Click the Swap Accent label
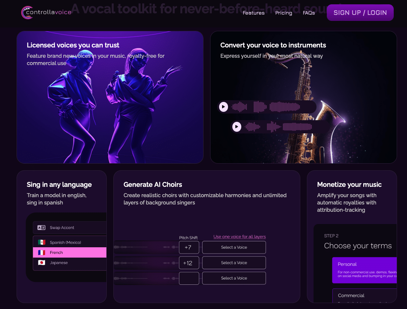407x309 pixels. 62,228
